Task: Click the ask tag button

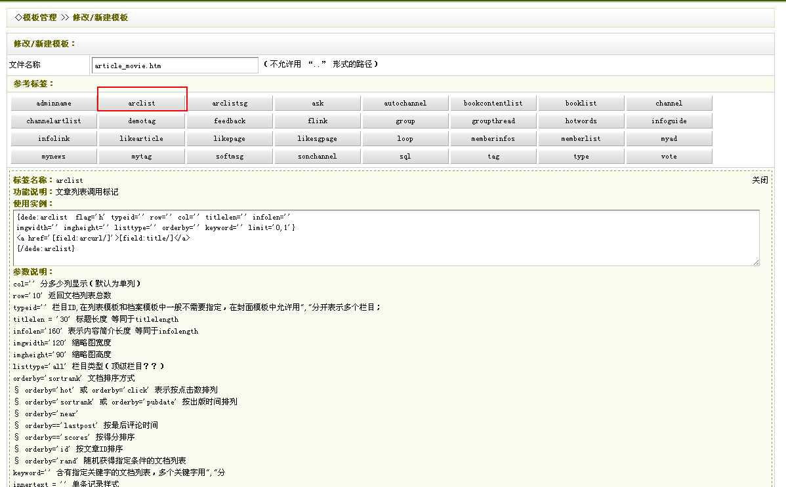Action: pyautogui.click(x=318, y=103)
